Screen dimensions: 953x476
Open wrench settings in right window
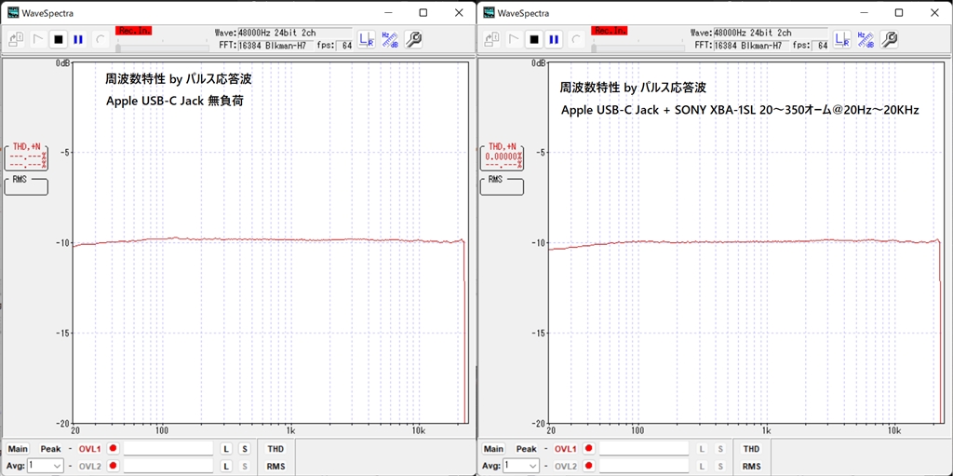(889, 39)
